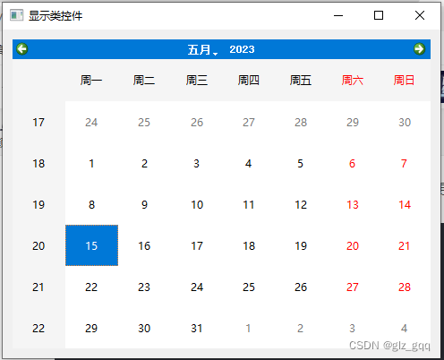Click the 周一 column header
This screenshot has width=444, height=360.
[91, 80]
